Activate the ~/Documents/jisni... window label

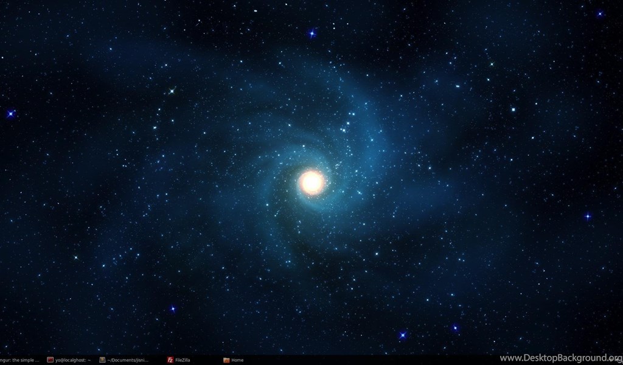128,360
